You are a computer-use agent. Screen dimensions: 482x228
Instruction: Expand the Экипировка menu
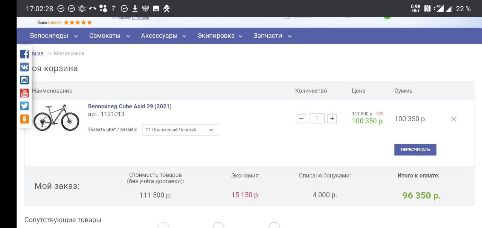[220, 36]
